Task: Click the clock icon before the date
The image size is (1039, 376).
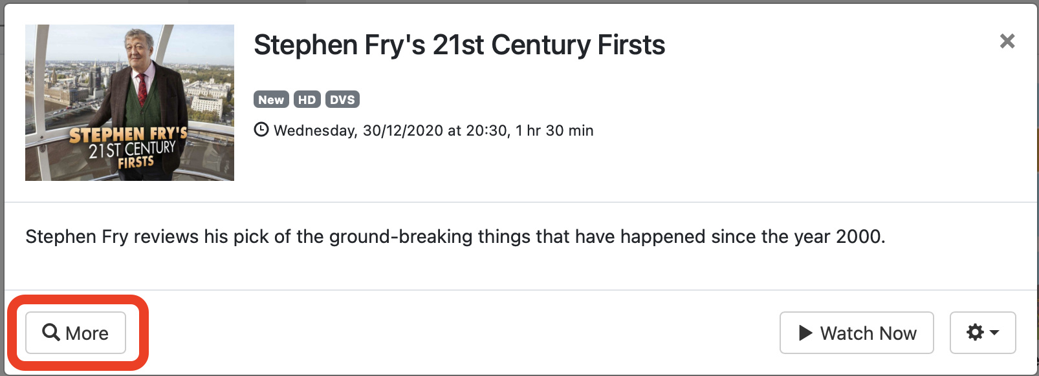Action: coord(261,130)
